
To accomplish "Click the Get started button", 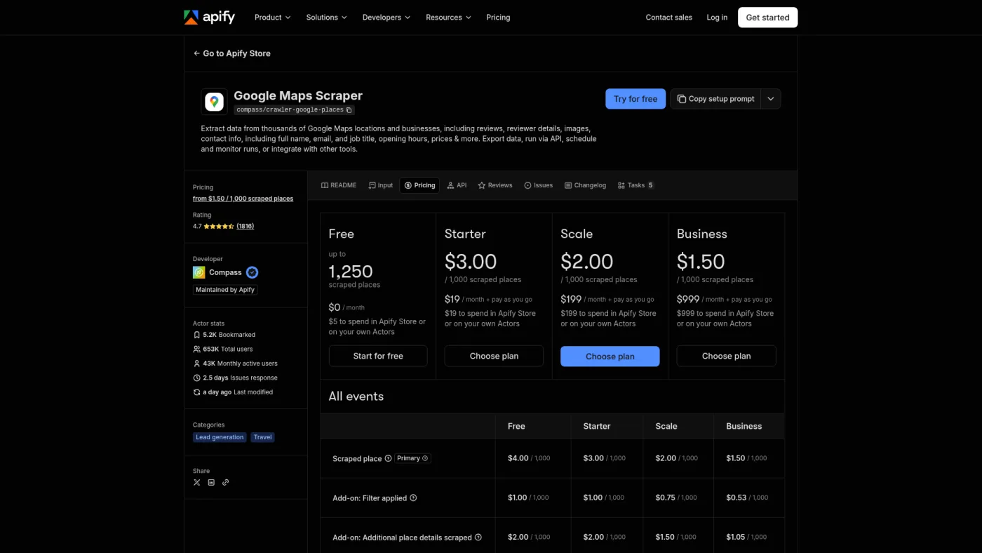I will click(767, 18).
